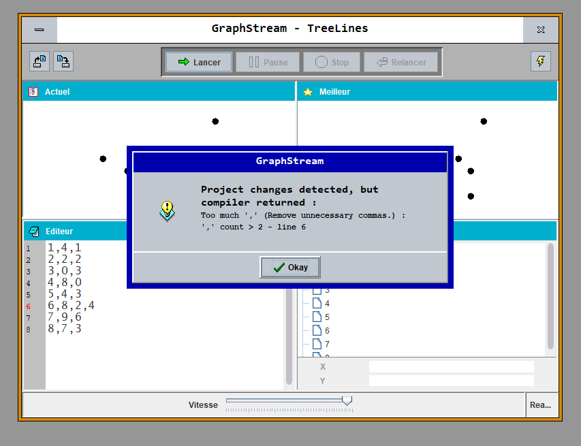Click the lightning bolt icon
The width and height of the screenshot is (581, 446).
540,61
